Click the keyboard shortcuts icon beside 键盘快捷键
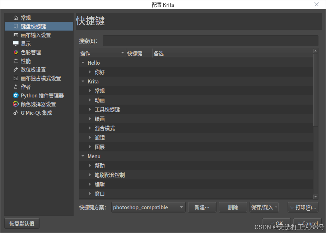 15,27
